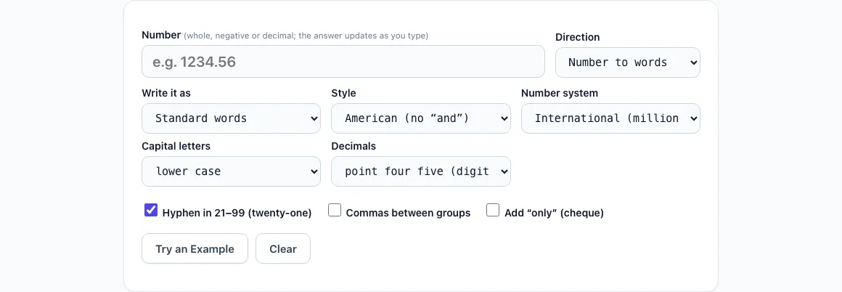Expand the Style dropdown
This screenshot has width=842, height=292.
point(421,118)
